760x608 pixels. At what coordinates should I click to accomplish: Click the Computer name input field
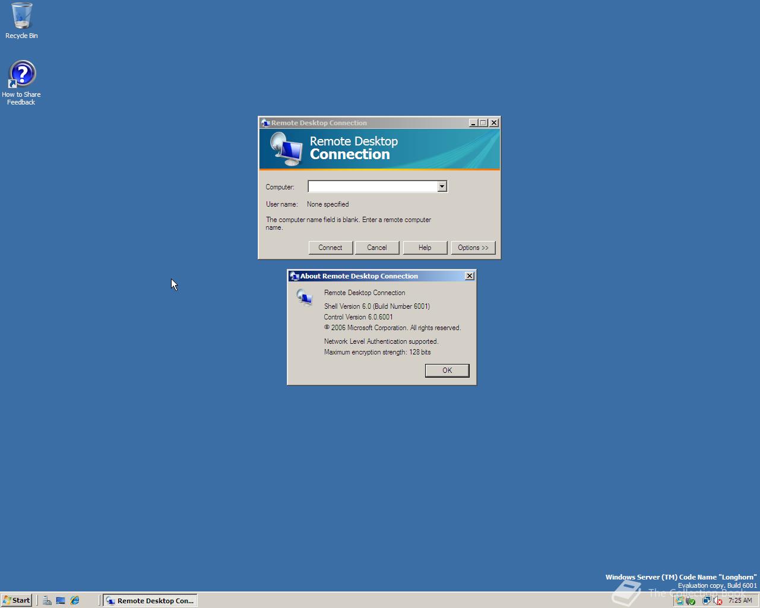tap(372, 186)
